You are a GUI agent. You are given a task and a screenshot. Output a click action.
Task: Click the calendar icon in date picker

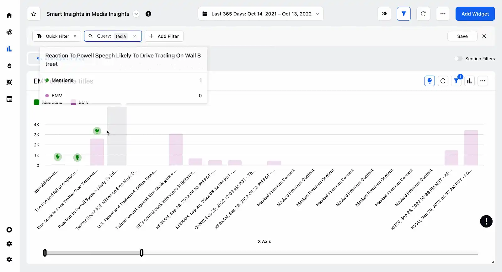(x=205, y=14)
